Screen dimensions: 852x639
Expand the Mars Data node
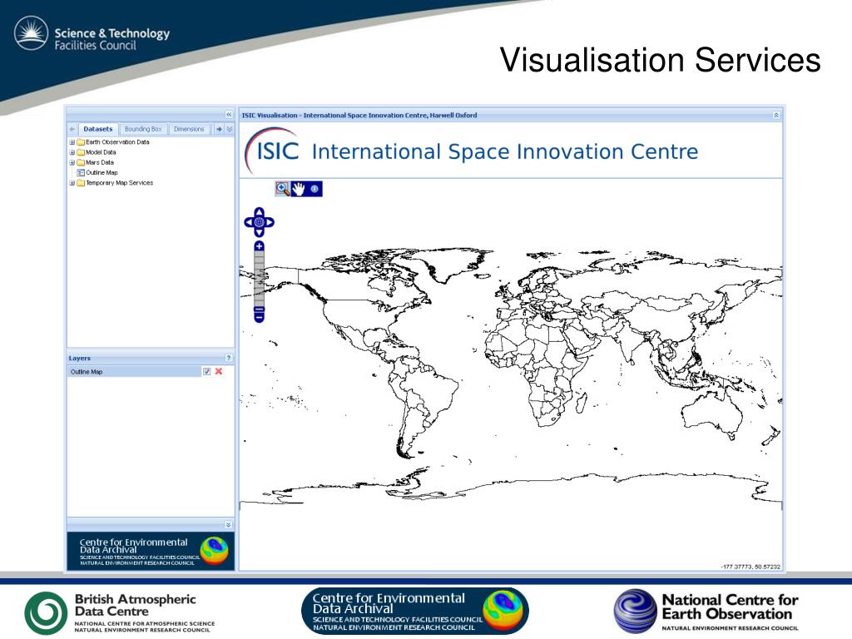[72, 162]
